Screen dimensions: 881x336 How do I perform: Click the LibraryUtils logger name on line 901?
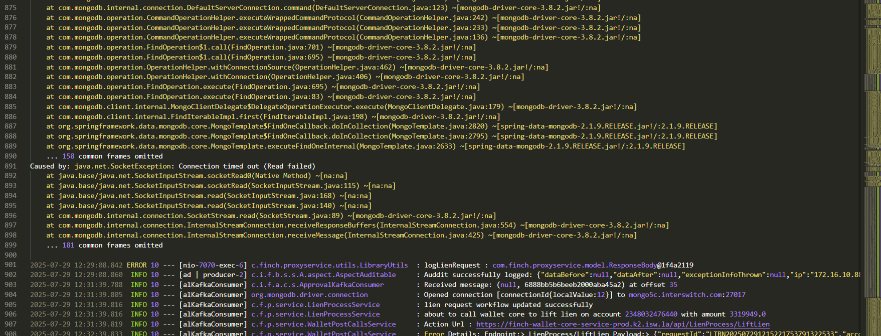[329, 265]
